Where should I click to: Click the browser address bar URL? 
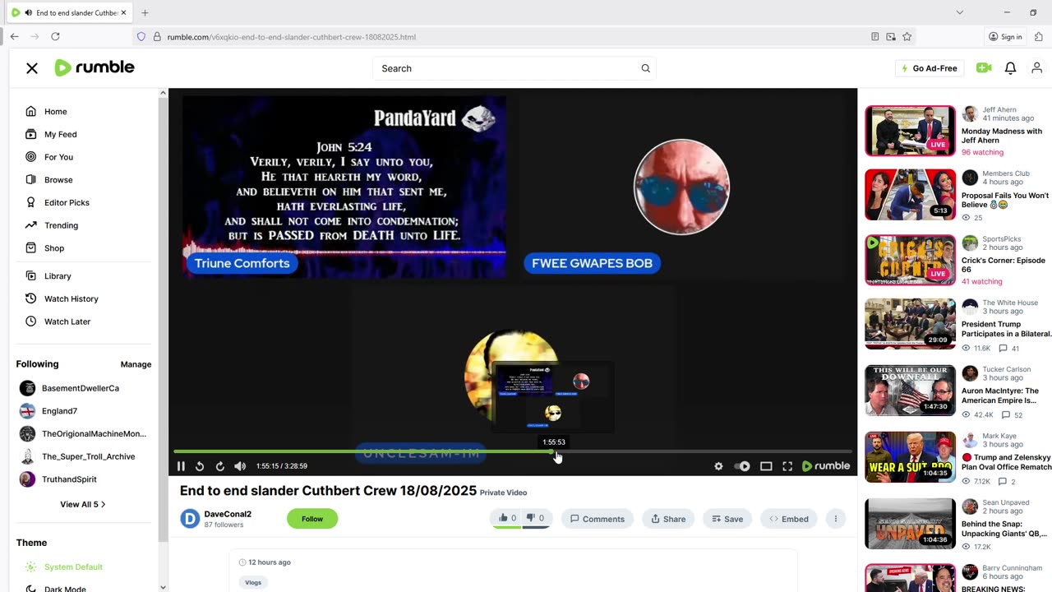[x=291, y=37]
